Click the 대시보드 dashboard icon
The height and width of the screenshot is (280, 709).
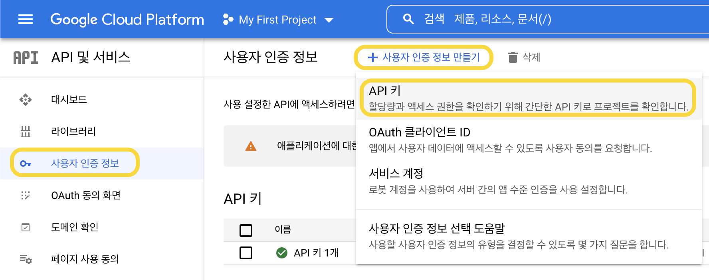(x=26, y=99)
